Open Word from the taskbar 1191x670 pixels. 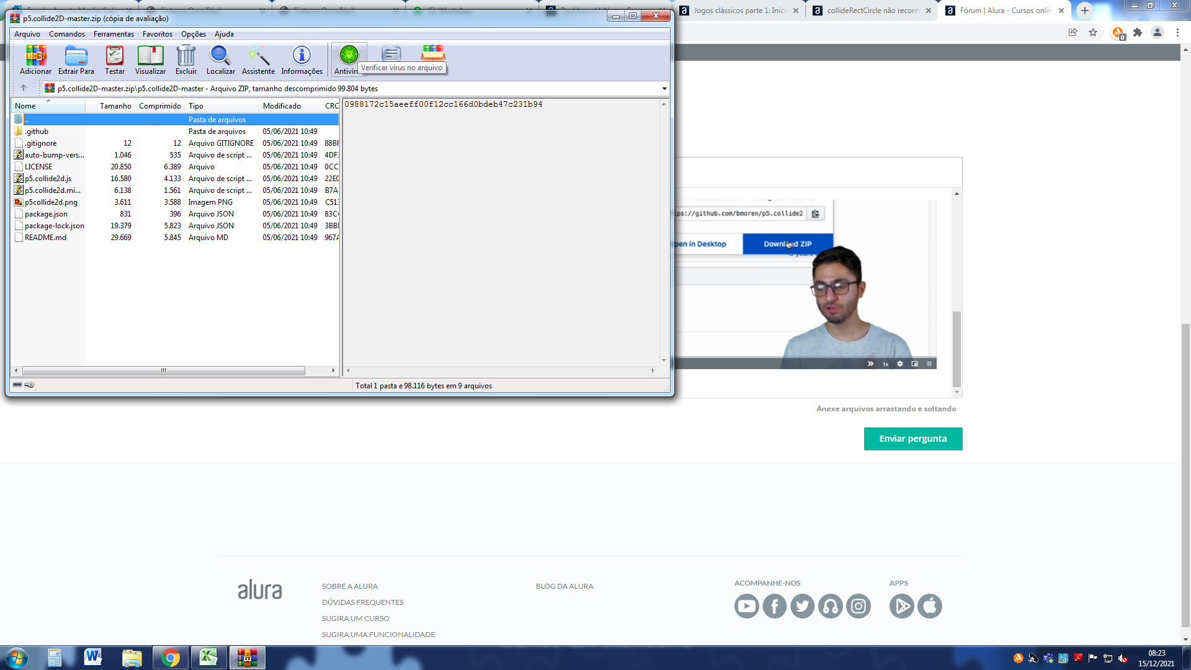point(93,658)
